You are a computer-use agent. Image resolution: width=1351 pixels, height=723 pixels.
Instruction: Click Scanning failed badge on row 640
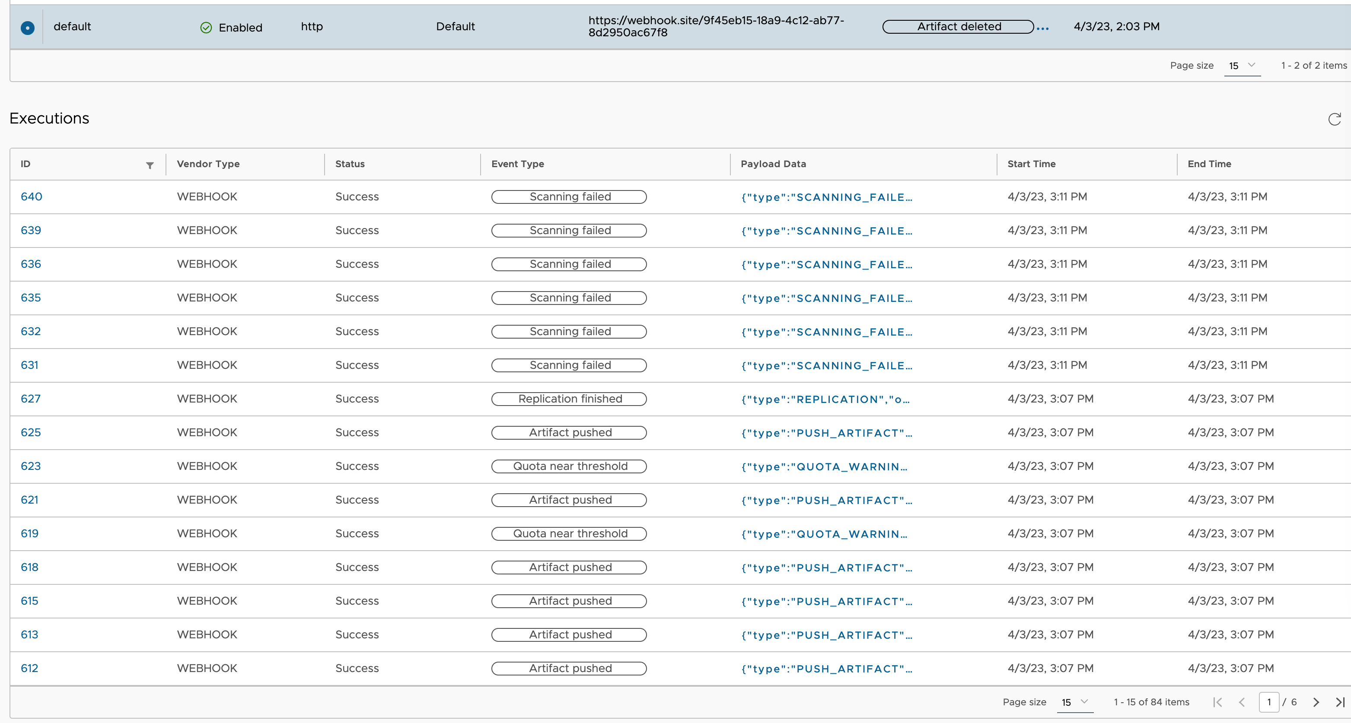click(x=569, y=196)
